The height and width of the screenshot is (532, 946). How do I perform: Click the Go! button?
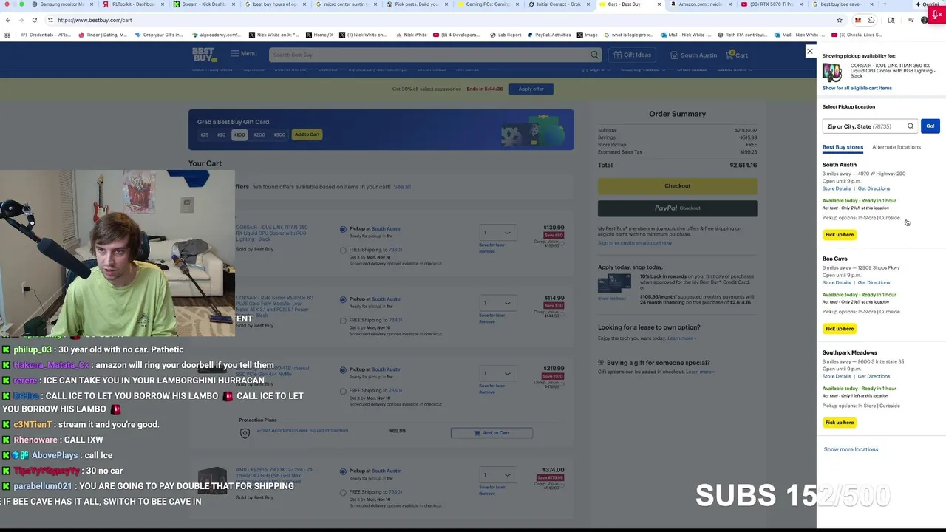930,126
